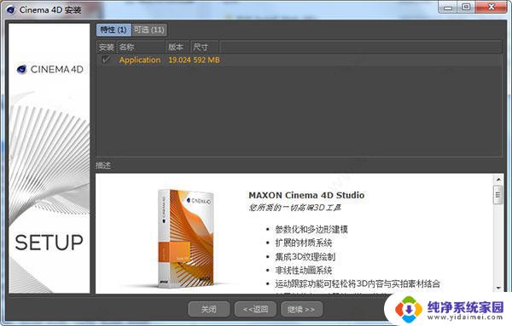Toggle the Application install checkbox

click(x=106, y=60)
